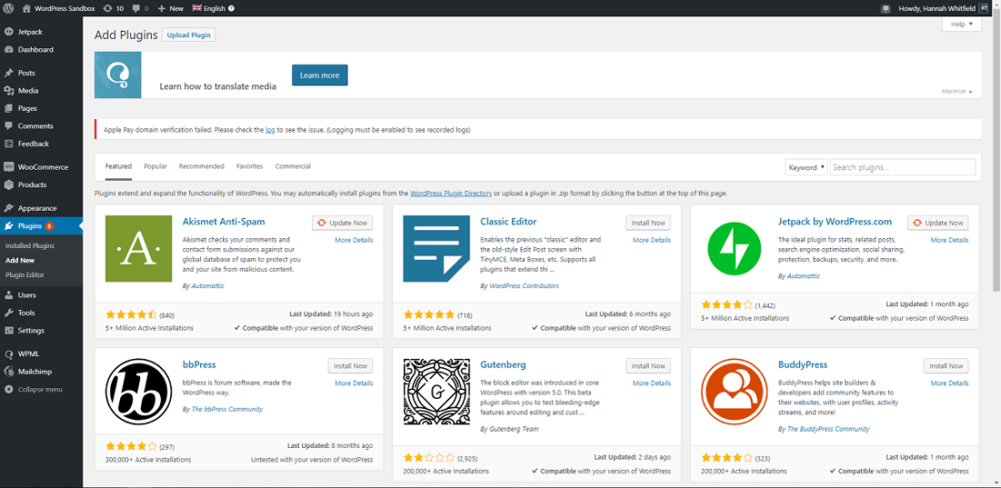Click the Classic Editor plugin icon
Viewport: 1001px width, 488px height.
437,248
